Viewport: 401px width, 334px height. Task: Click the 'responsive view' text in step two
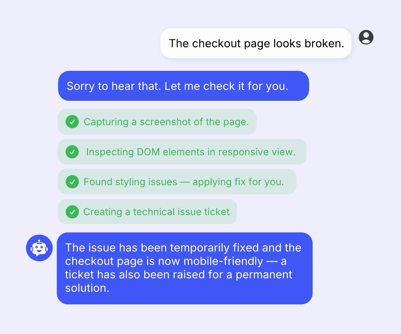click(x=257, y=152)
